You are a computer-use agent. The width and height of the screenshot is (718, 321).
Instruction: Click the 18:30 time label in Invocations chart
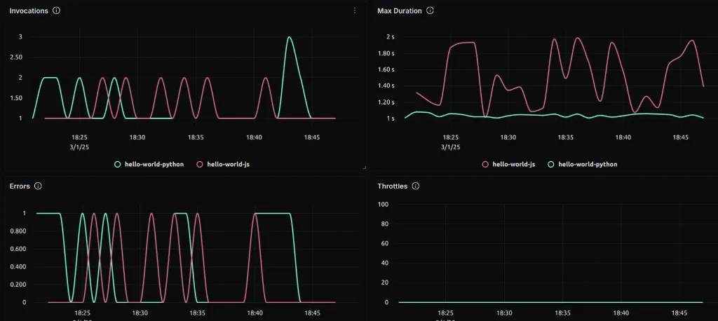[x=137, y=137]
